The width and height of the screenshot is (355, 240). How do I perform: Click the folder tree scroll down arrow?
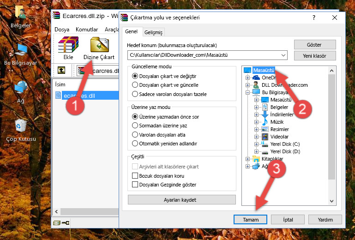click(331, 201)
